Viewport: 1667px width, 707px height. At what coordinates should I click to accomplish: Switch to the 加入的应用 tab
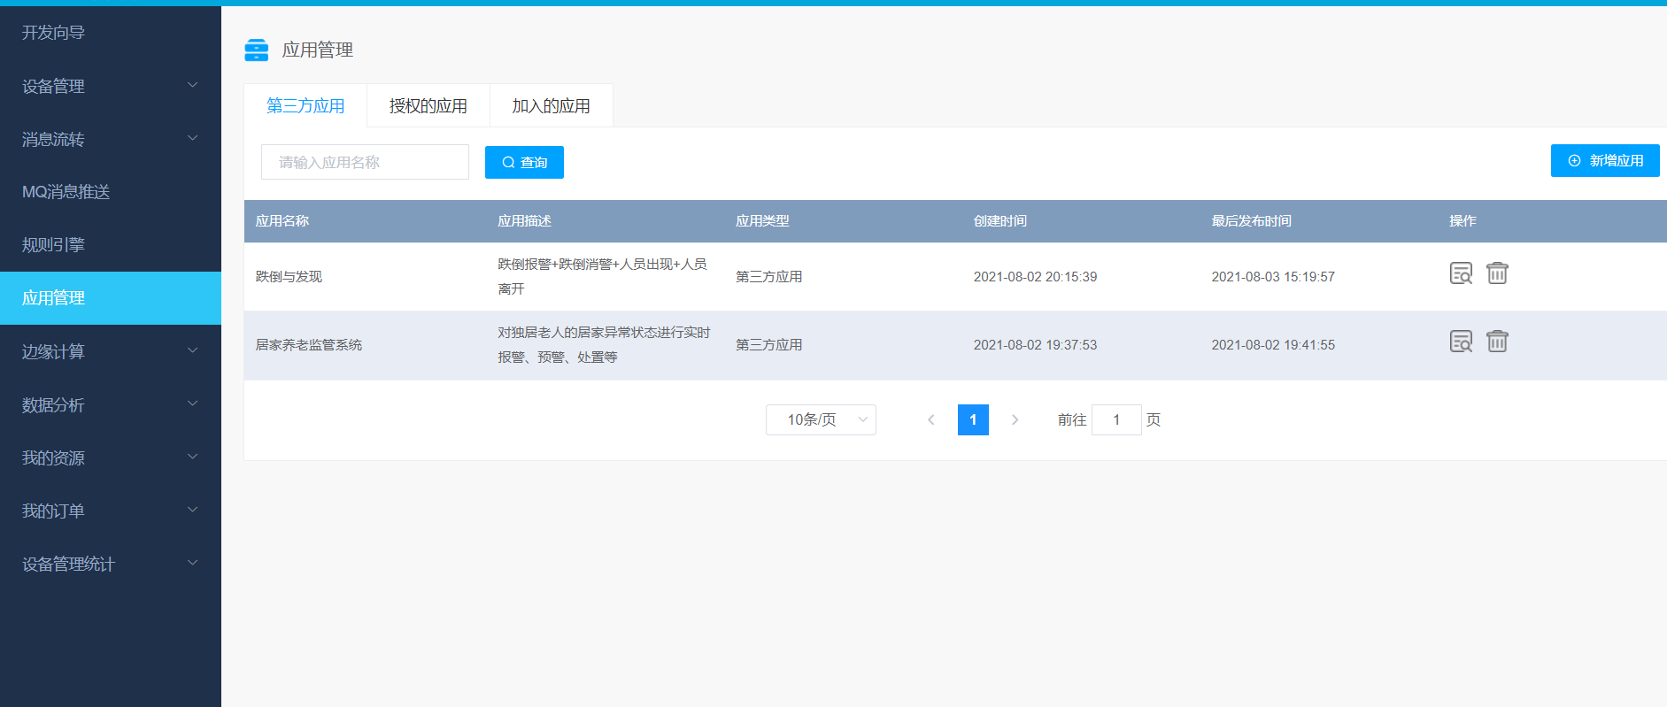551,106
